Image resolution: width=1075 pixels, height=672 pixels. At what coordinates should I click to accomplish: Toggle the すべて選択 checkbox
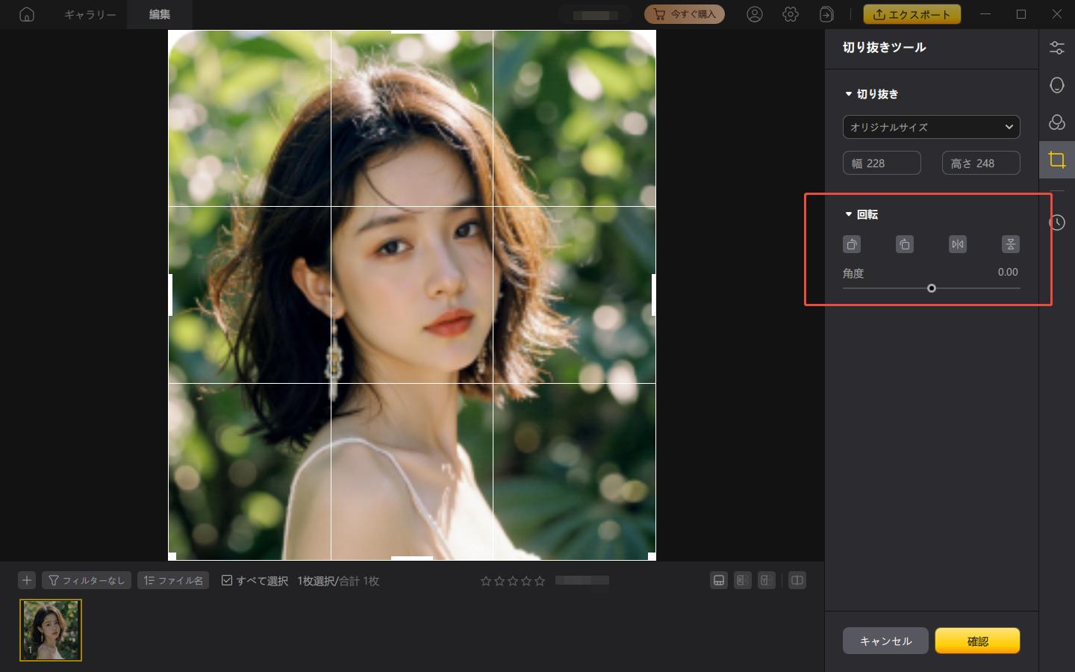(227, 580)
